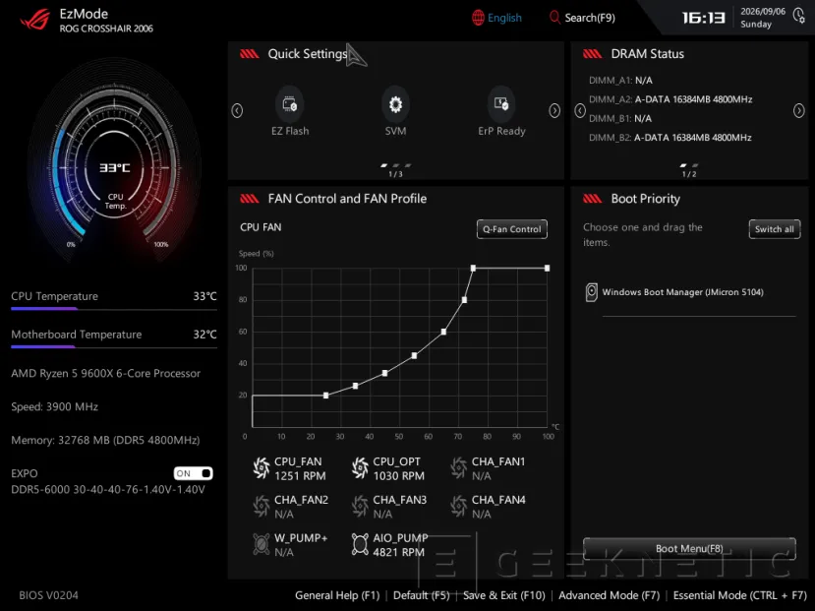This screenshot has height=611, width=815.
Task: Click the AMD Ryzen 5 9600X processor text
Action: coord(105,373)
